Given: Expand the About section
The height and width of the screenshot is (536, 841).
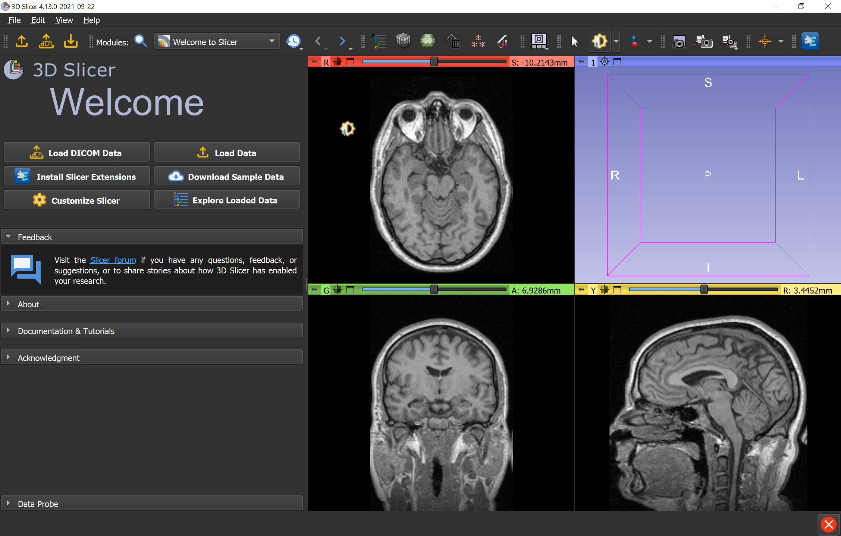Looking at the screenshot, I should coord(152,304).
